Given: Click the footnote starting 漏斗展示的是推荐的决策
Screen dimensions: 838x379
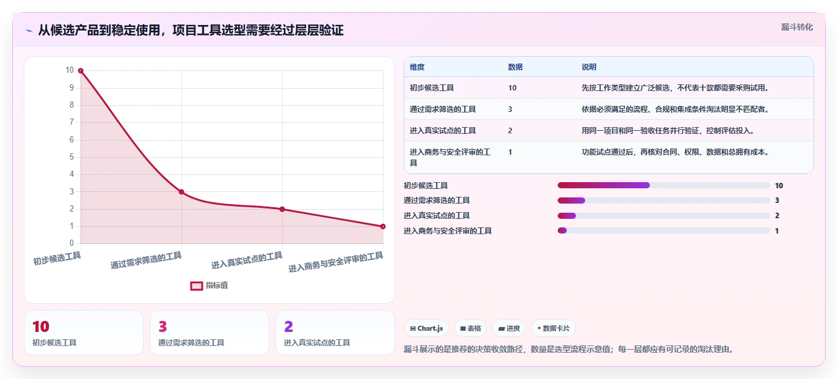Looking at the screenshot, I should coord(569,350).
